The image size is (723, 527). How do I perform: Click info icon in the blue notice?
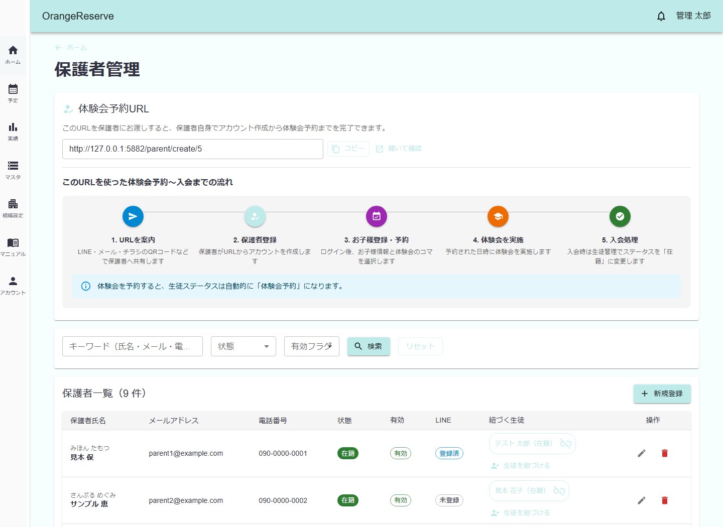86,286
